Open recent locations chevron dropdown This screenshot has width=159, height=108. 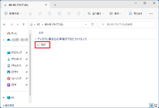[18, 24]
